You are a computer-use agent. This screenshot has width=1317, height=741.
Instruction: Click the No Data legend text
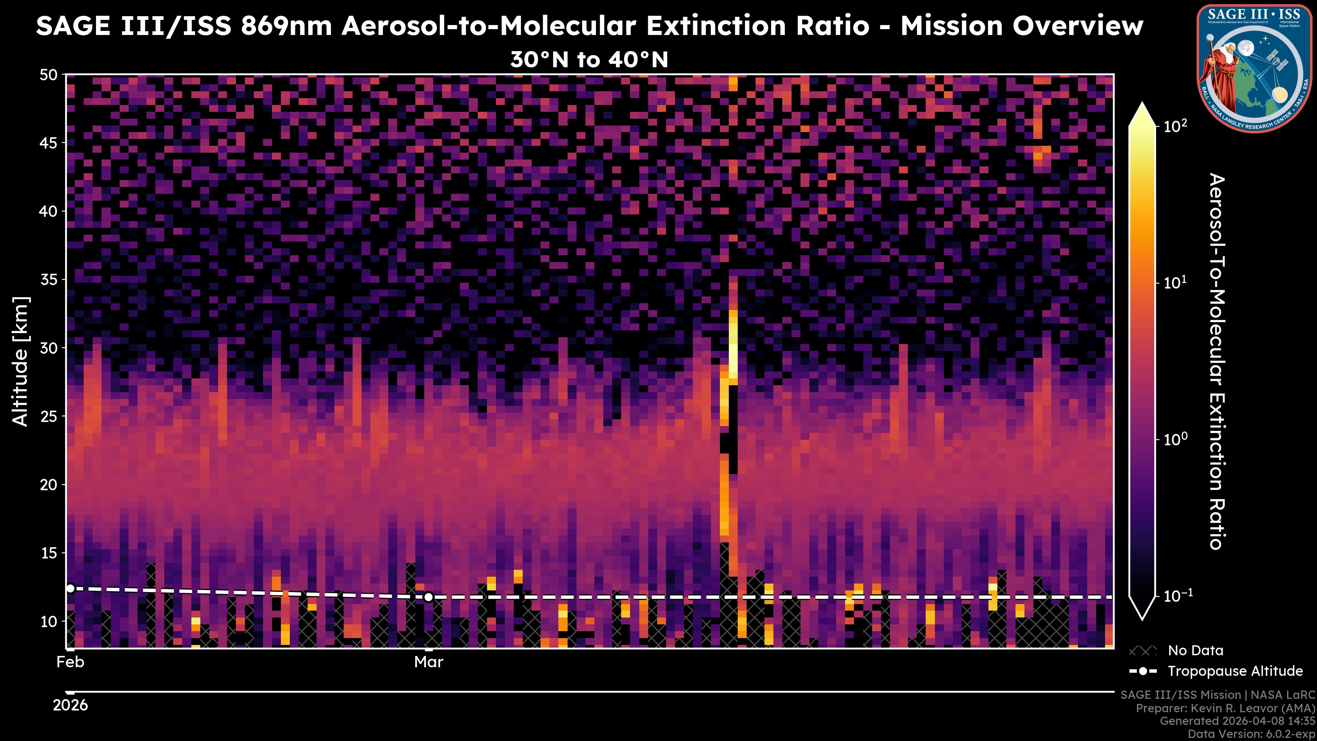coord(1195,651)
